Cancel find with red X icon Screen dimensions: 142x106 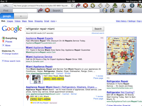pos(47,10)
